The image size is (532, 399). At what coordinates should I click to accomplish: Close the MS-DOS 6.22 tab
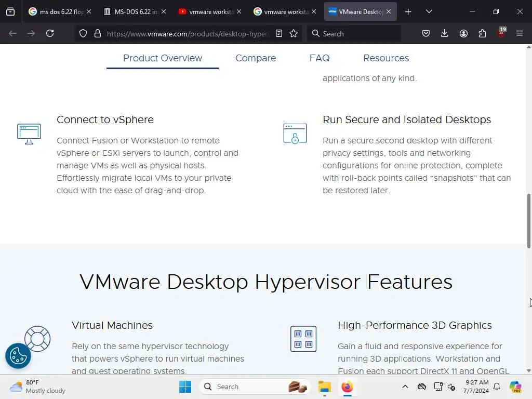coord(164,11)
